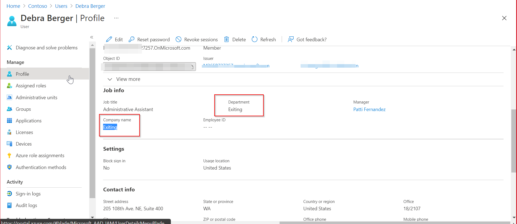Click the user avatar icon beside Debra Berger

(12, 21)
